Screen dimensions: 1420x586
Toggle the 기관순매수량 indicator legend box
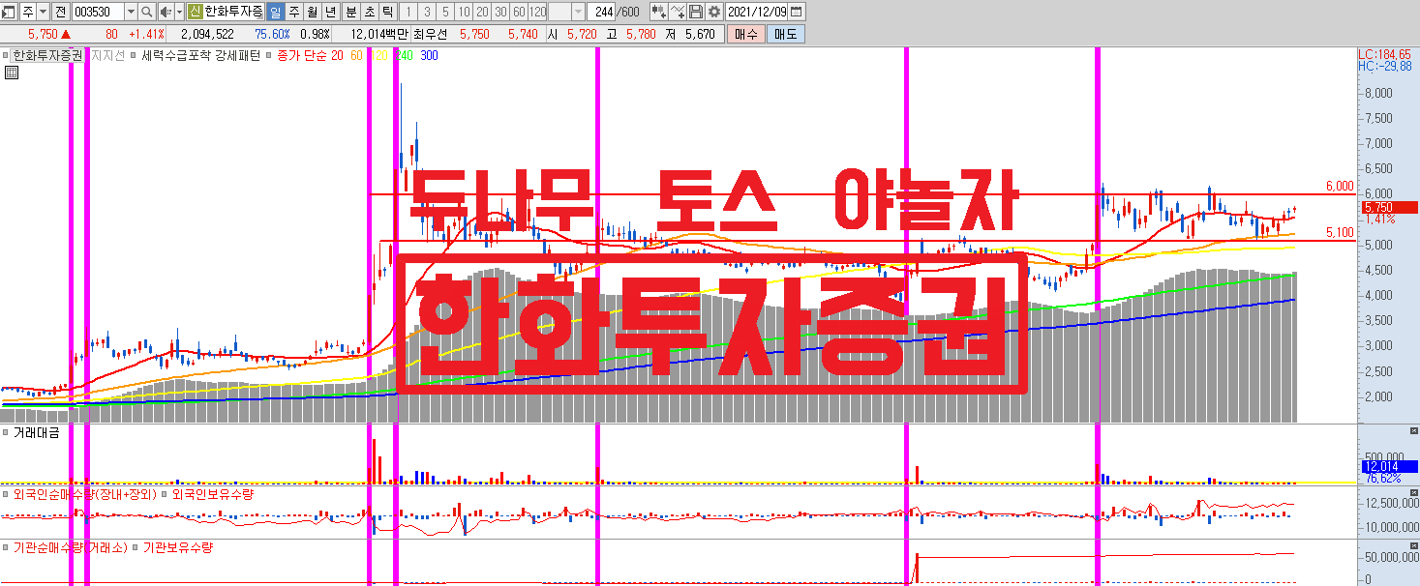(6, 547)
